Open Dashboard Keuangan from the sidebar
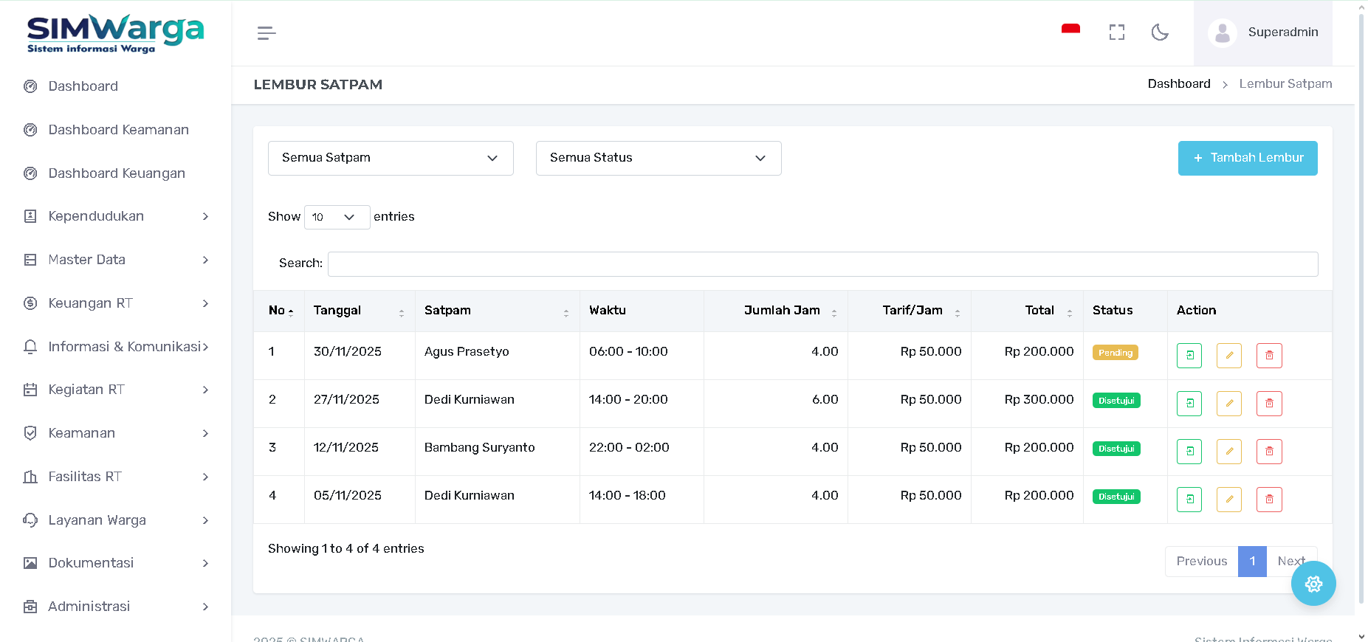1368x642 pixels. pyautogui.click(x=117, y=173)
